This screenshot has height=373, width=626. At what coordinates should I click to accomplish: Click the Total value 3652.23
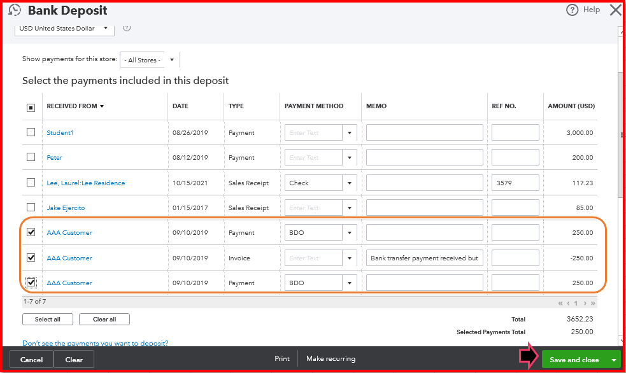(x=580, y=319)
